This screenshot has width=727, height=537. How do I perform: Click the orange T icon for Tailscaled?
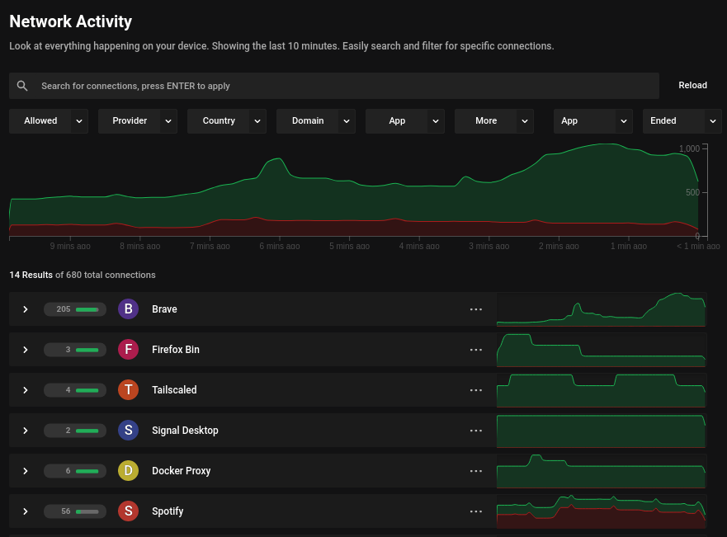click(129, 390)
